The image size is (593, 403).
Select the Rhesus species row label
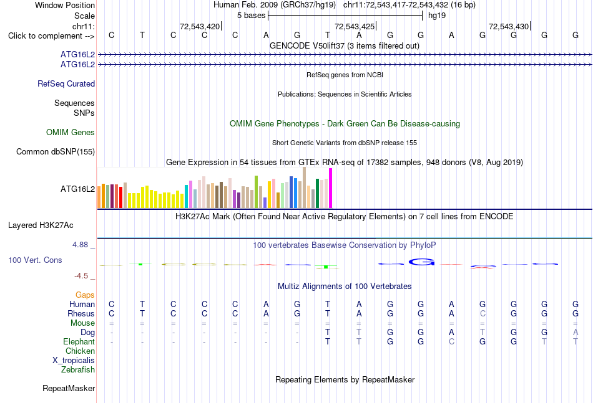[x=81, y=313]
